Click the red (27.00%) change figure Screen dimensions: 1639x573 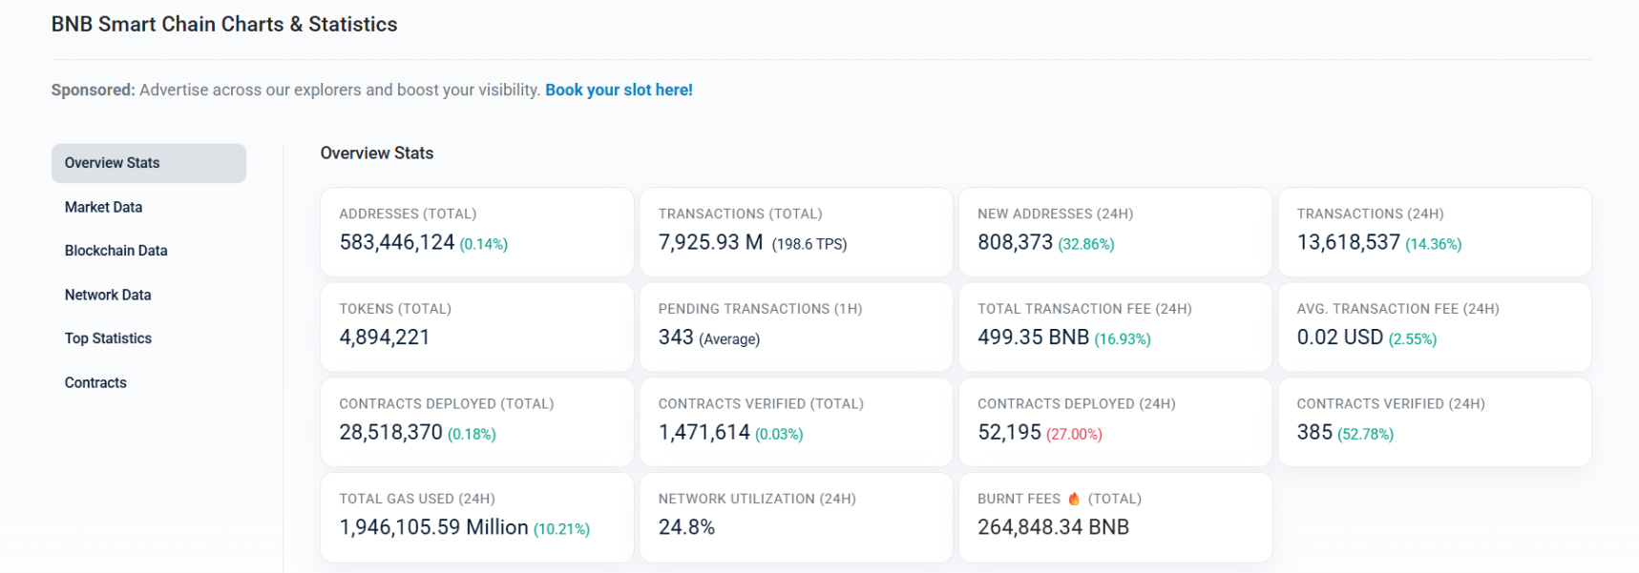(1074, 434)
